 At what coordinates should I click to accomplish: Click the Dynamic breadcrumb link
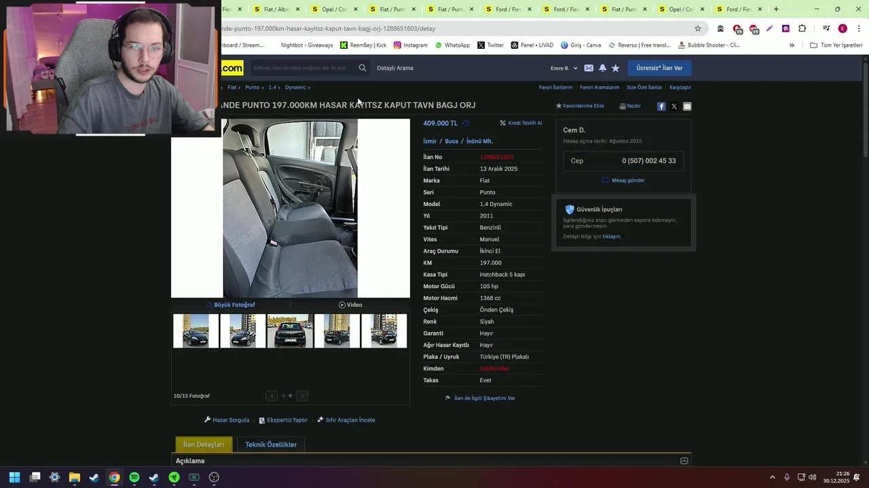pos(295,87)
